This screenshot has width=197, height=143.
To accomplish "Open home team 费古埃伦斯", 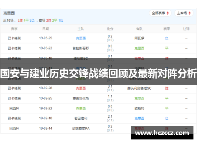I will pos(81,98).
